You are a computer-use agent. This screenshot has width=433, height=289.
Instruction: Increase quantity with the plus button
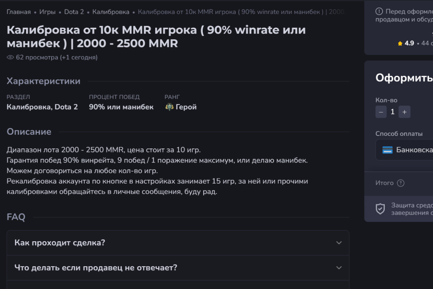coord(404,112)
